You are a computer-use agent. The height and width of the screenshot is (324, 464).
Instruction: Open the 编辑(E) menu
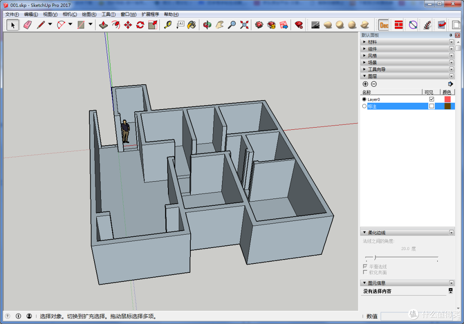pos(31,14)
